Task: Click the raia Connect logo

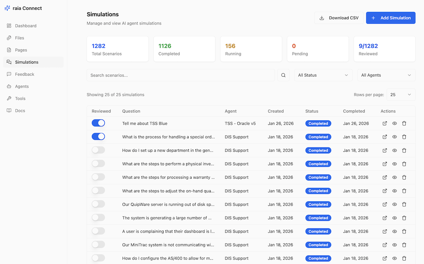Action: (23, 8)
